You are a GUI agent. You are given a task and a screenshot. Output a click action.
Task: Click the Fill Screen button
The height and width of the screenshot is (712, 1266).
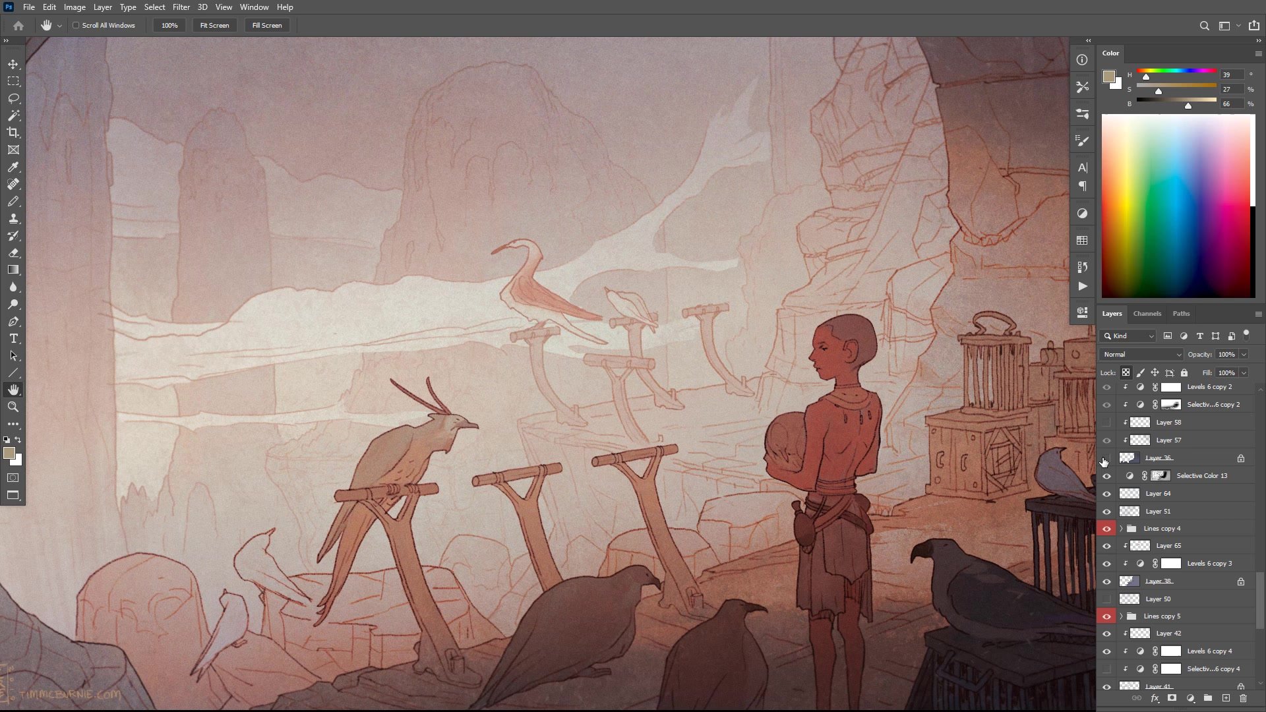[266, 25]
